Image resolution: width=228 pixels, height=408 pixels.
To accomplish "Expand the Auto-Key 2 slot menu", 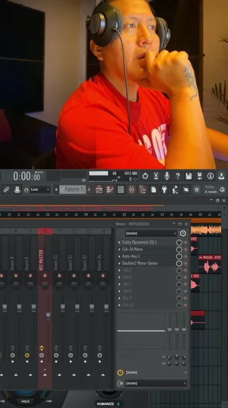I will [120, 256].
